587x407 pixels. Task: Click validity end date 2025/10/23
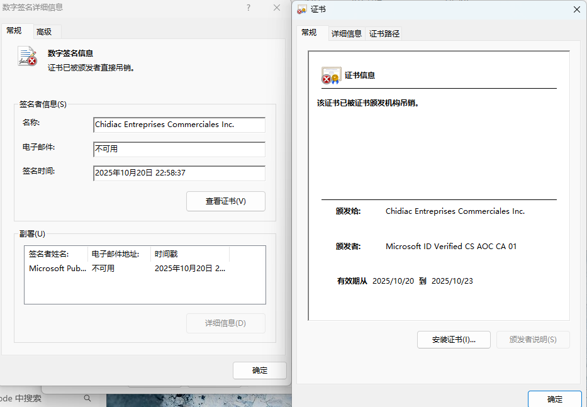(x=452, y=281)
